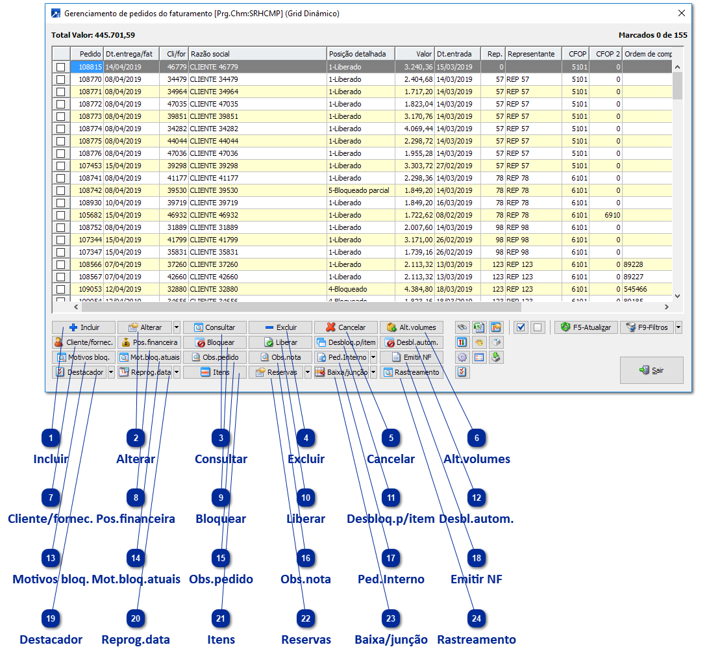Click the Sair exit button

[x=651, y=370]
